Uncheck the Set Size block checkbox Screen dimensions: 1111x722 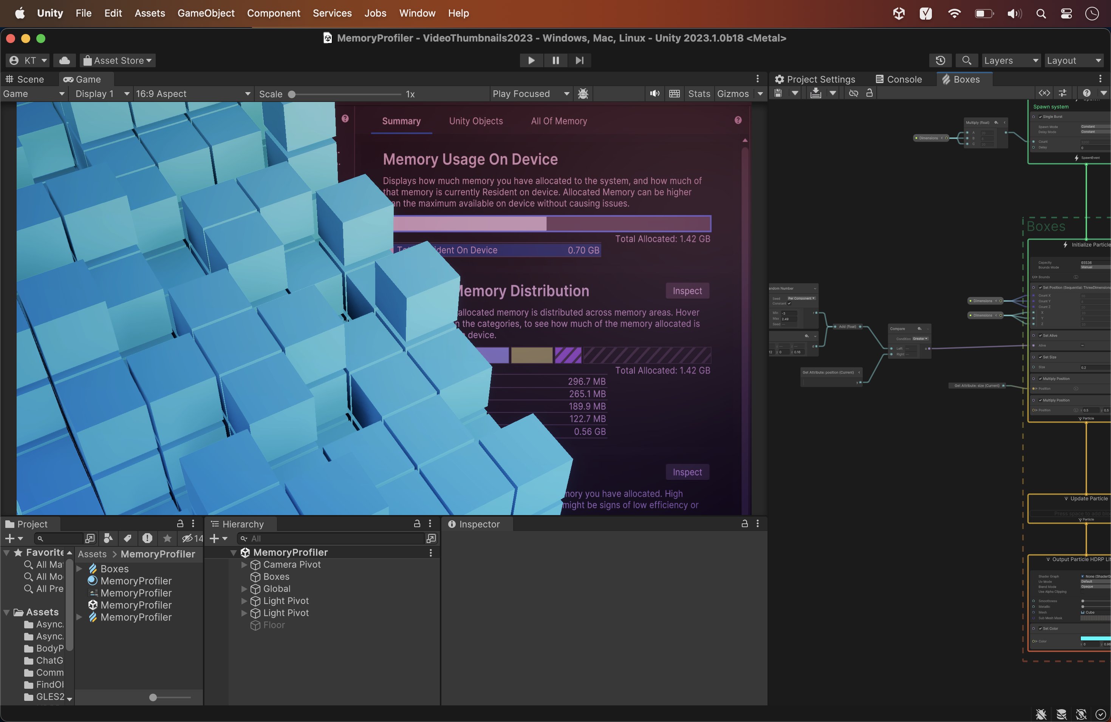(x=1040, y=357)
